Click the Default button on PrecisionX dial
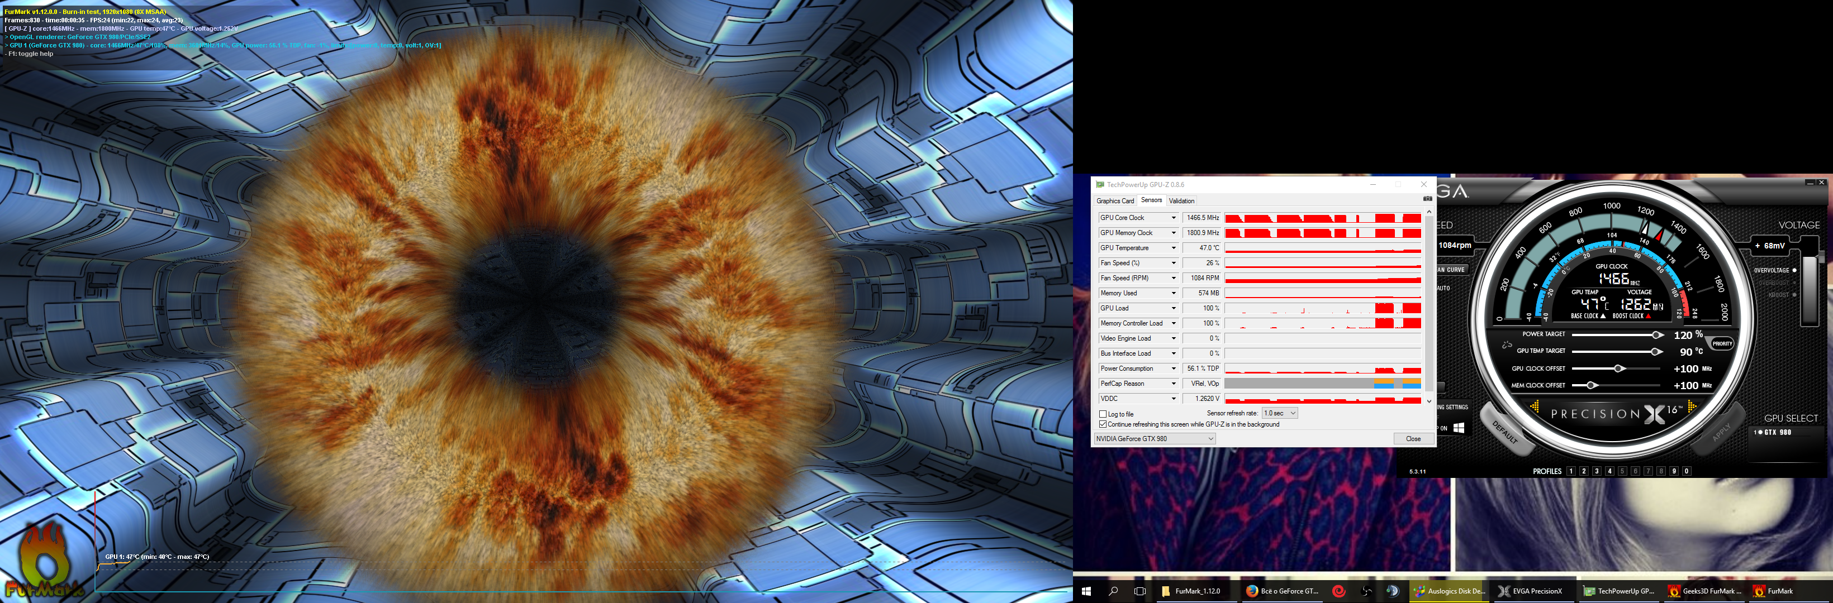 click(x=1504, y=432)
